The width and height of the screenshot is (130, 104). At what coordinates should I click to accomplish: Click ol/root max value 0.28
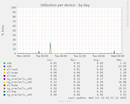point(123,70)
